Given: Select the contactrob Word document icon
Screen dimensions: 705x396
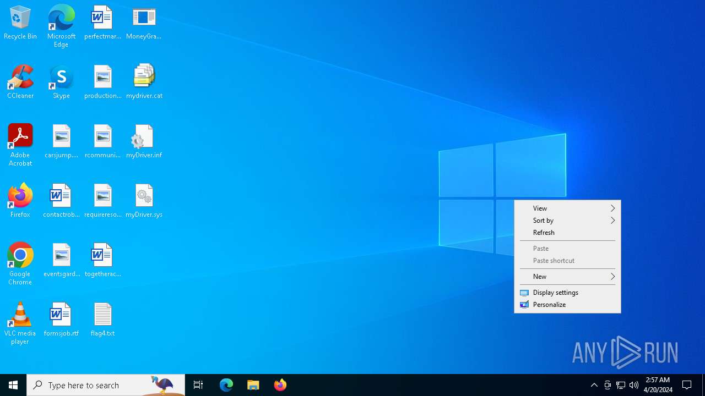Looking at the screenshot, I should pyautogui.click(x=61, y=201).
